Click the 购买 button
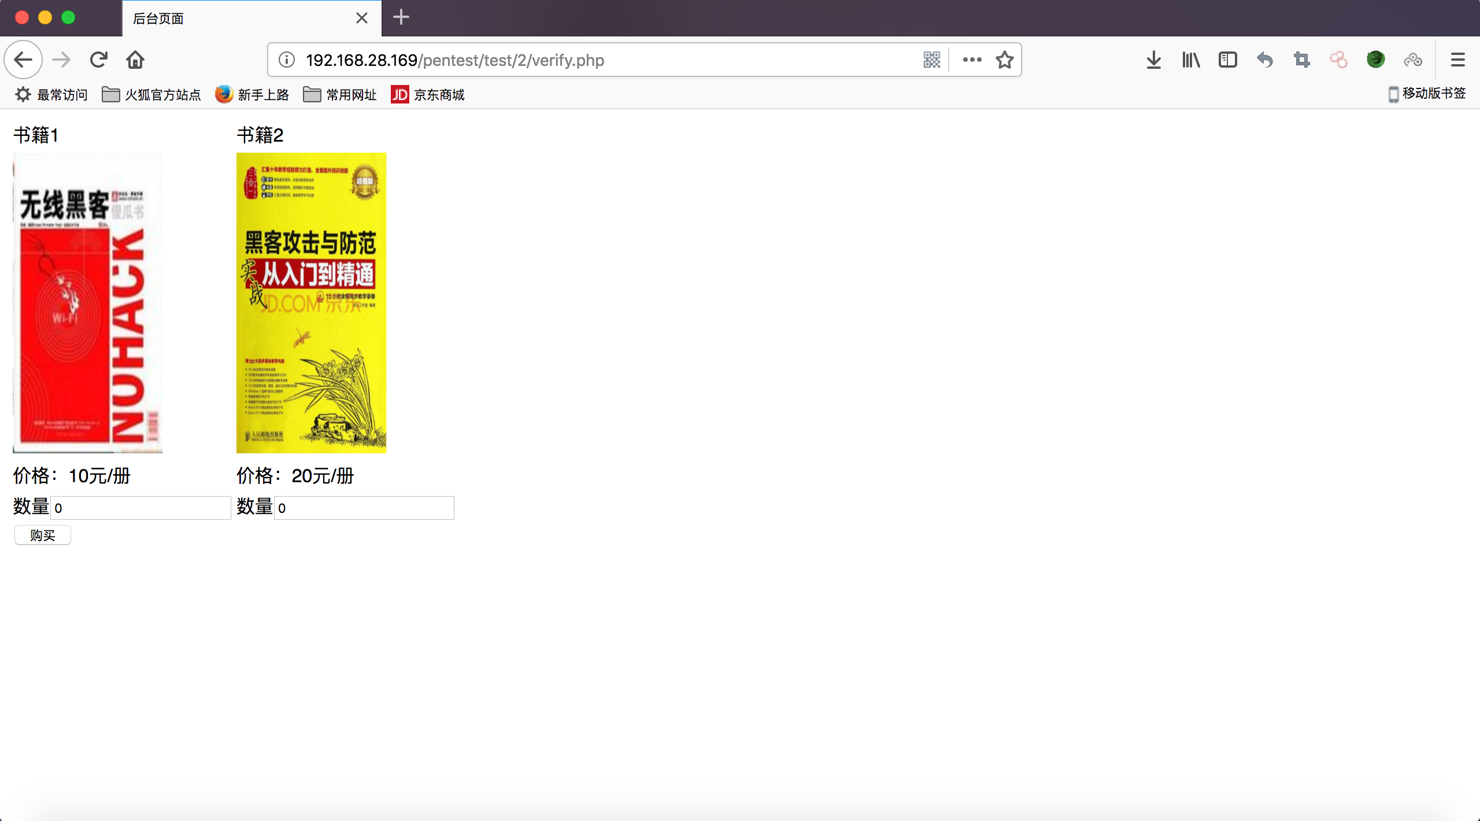1480x821 pixels. pos(43,535)
